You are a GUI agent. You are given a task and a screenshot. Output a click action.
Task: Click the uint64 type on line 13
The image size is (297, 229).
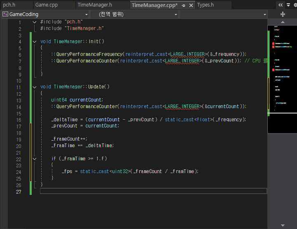(59, 100)
